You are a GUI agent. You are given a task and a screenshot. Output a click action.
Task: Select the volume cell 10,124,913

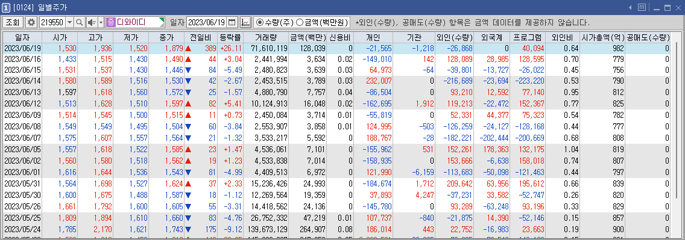click(265, 103)
